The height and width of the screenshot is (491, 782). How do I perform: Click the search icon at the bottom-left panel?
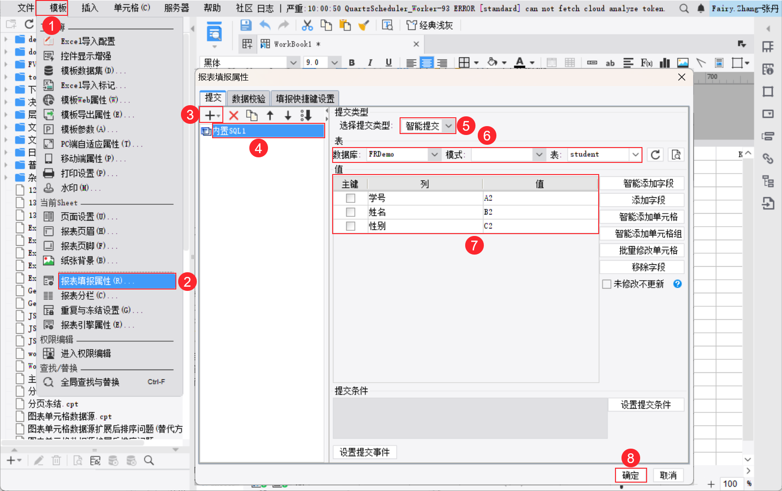[x=149, y=460]
